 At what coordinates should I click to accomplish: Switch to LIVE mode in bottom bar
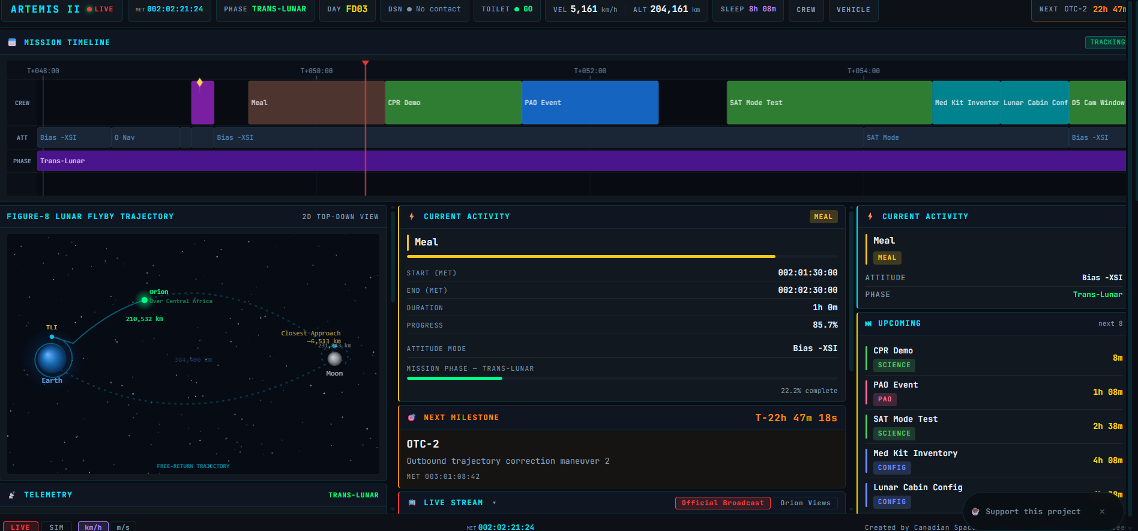pos(20,527)
